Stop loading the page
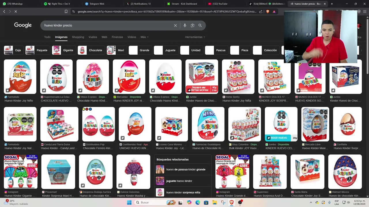 click(x=16, y=11)
